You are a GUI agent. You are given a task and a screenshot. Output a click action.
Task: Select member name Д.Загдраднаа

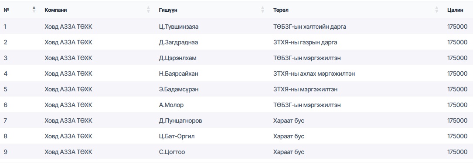pyautogui.click(x=179, y=43)
